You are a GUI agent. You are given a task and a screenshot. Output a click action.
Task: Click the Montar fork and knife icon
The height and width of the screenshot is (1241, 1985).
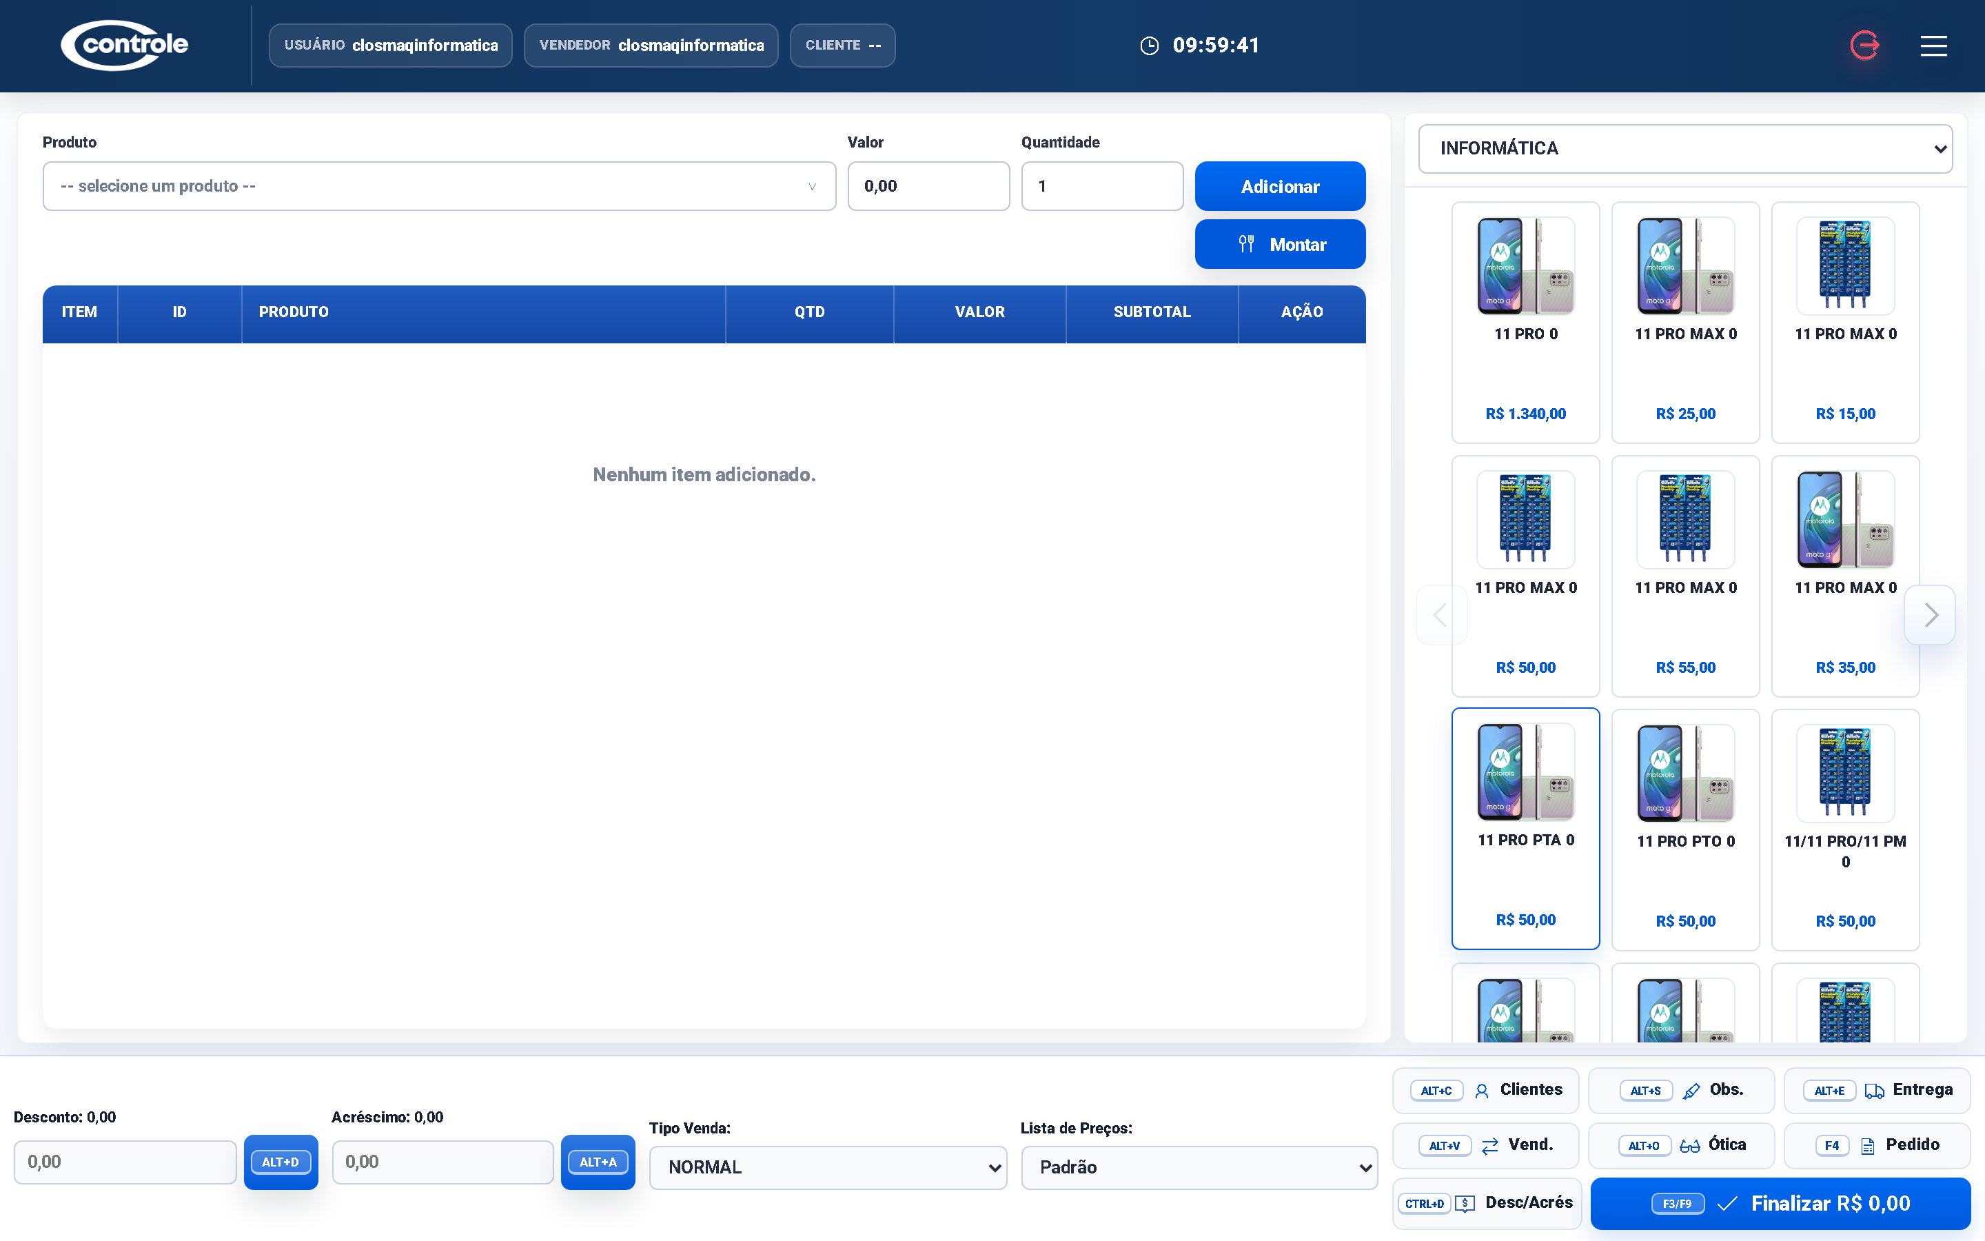coord(1246,244)
